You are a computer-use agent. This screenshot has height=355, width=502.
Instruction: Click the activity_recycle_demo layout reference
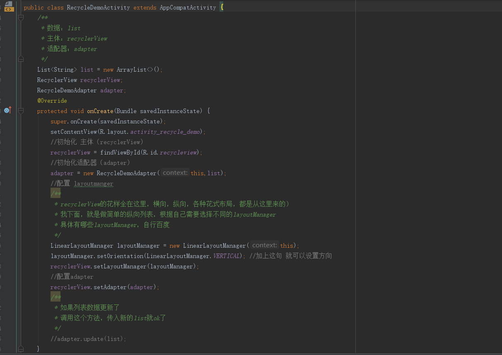click(166, 132)
